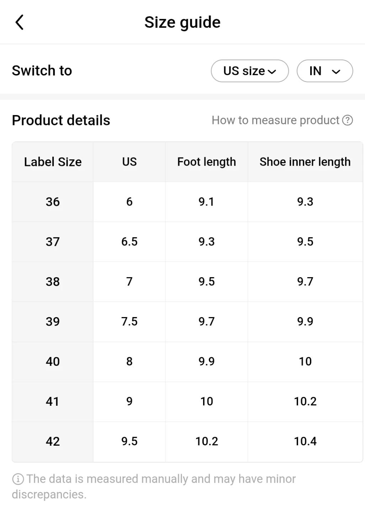Select the label size 37 row

pyautogui.click(x=53, y=242)
